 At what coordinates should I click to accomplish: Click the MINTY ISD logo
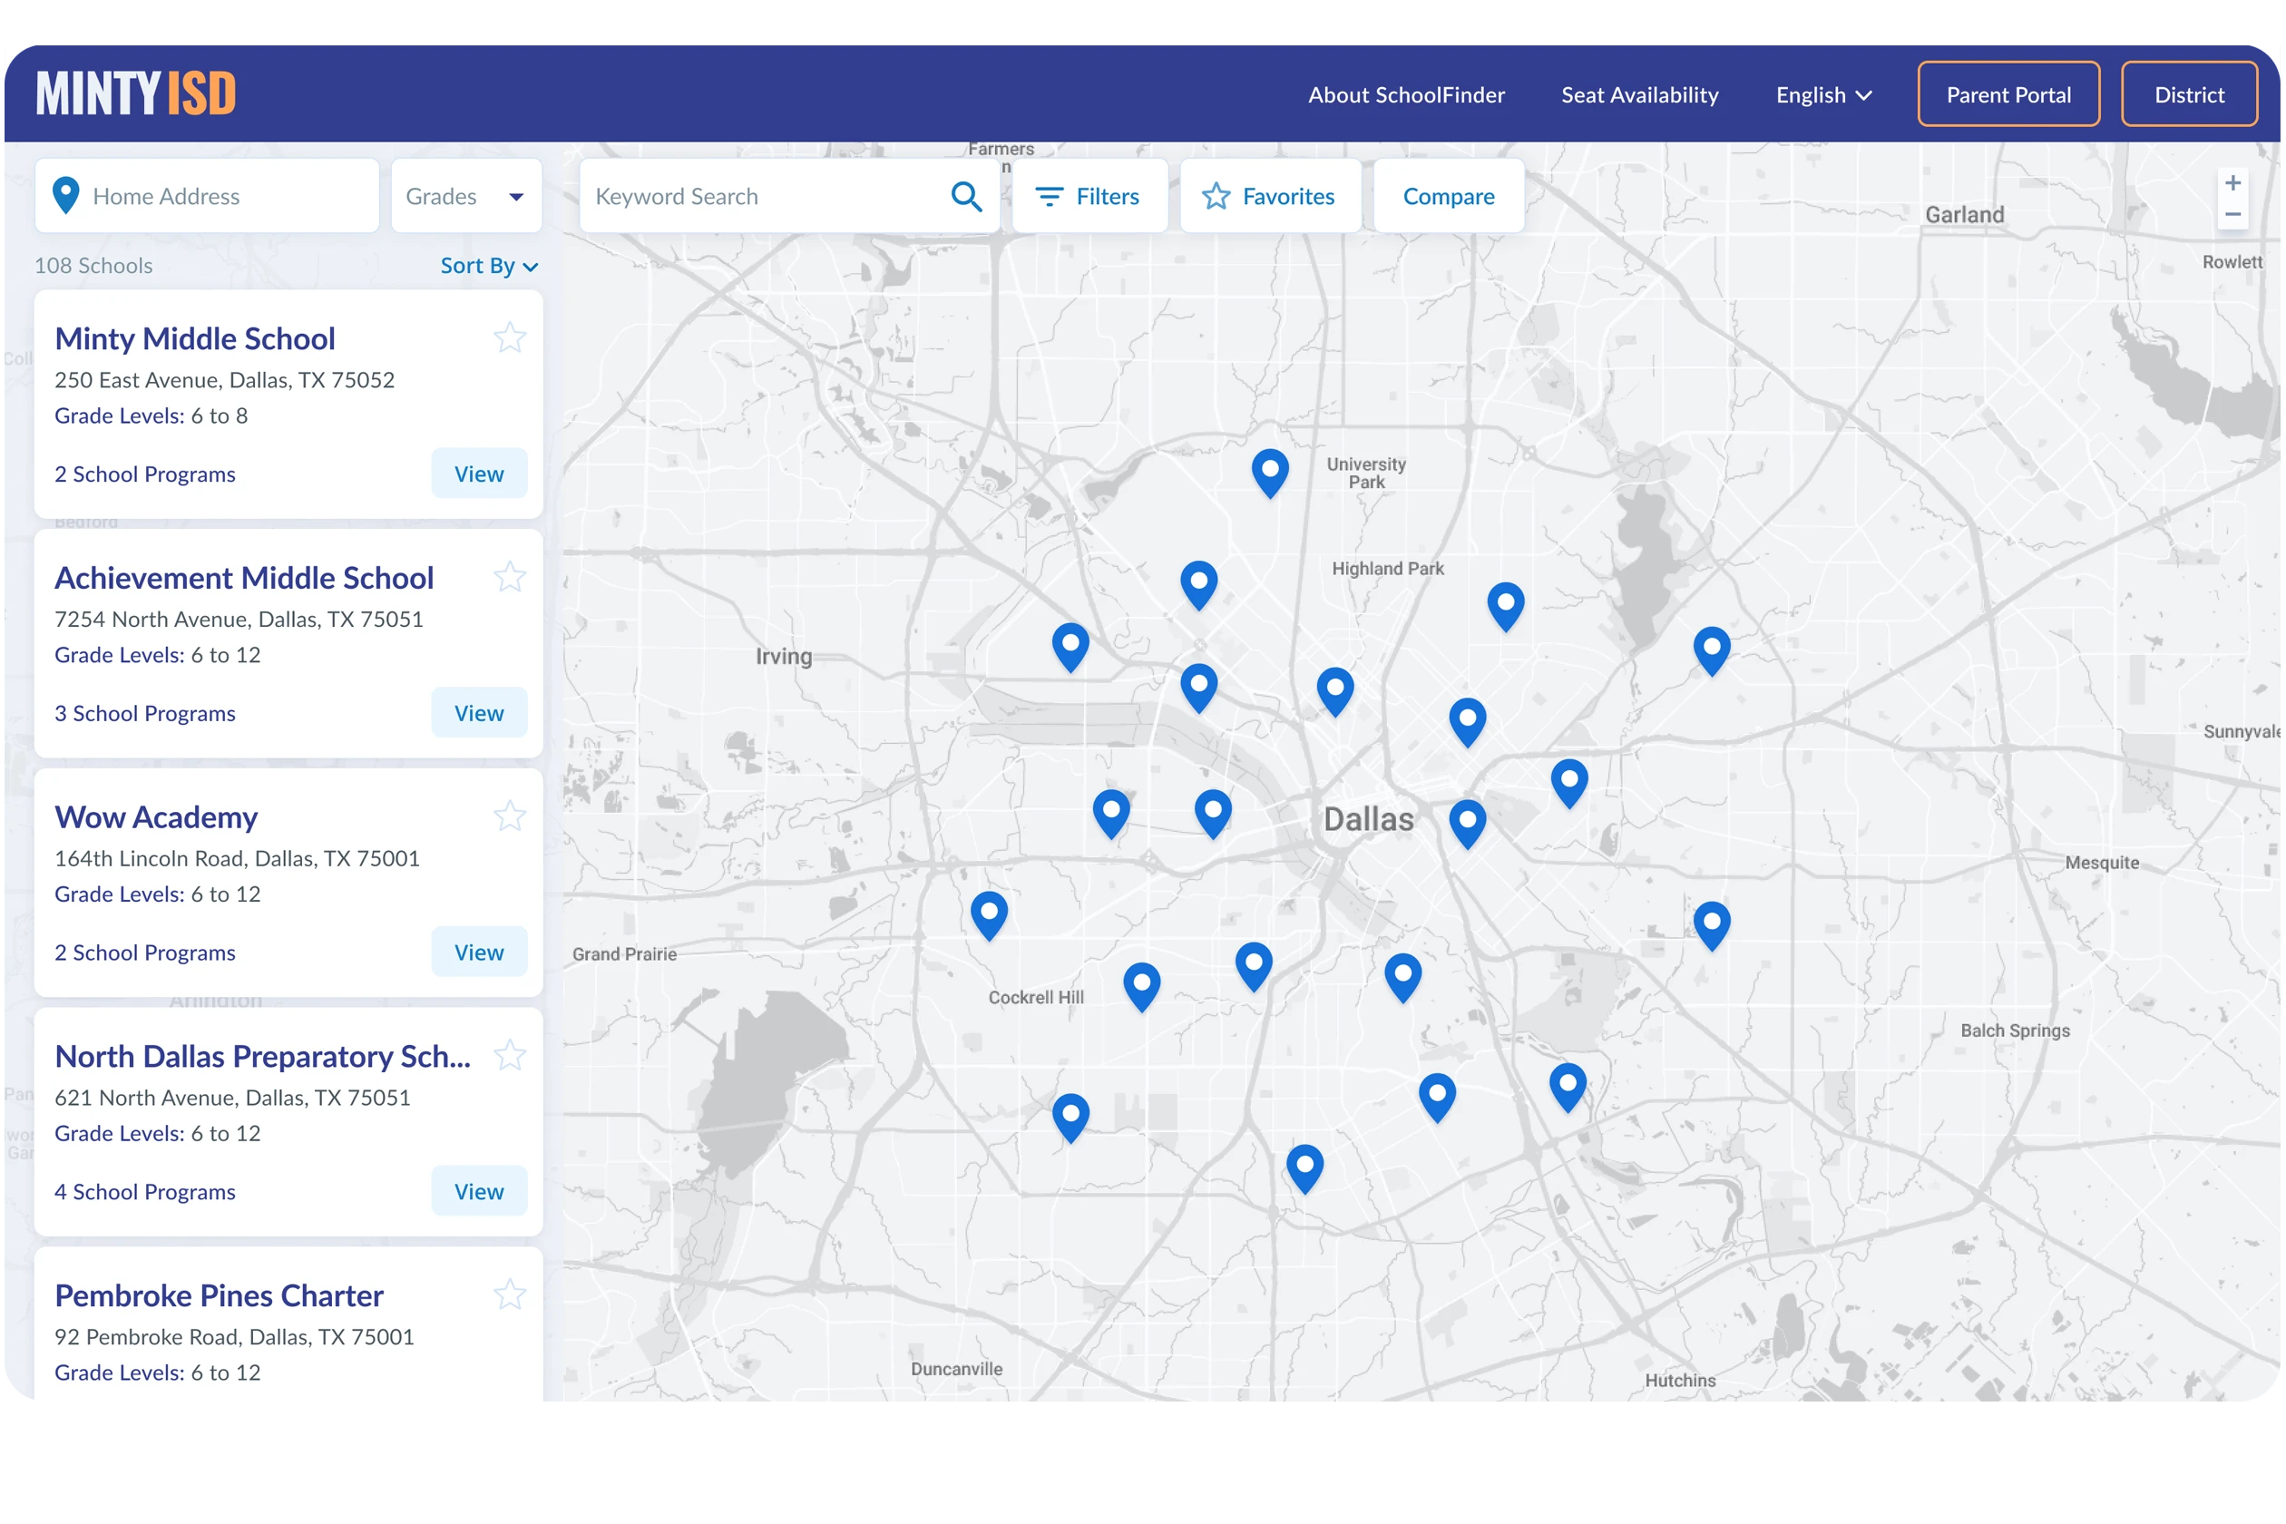pyautogui.click(x=136, y=93)
